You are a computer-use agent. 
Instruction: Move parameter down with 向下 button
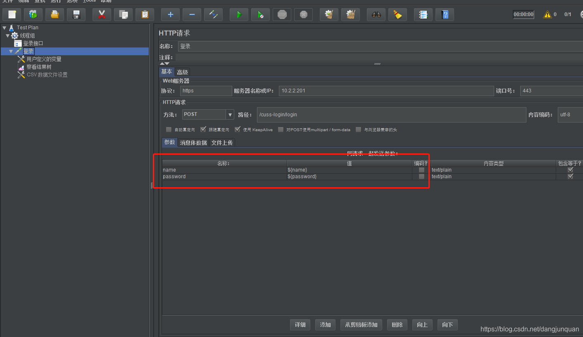pyautogui.click(x=447, y=325)
